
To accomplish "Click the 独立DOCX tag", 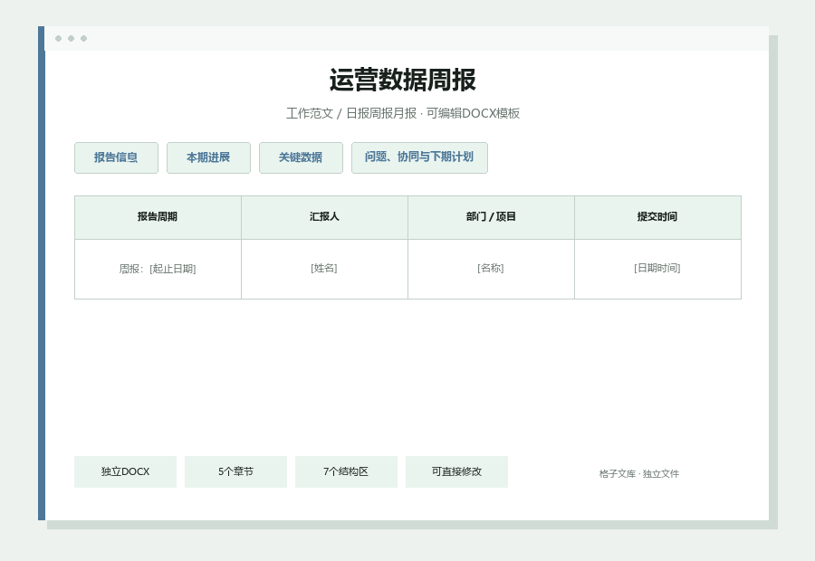I will pyautogui.click(x=125, y=471).
